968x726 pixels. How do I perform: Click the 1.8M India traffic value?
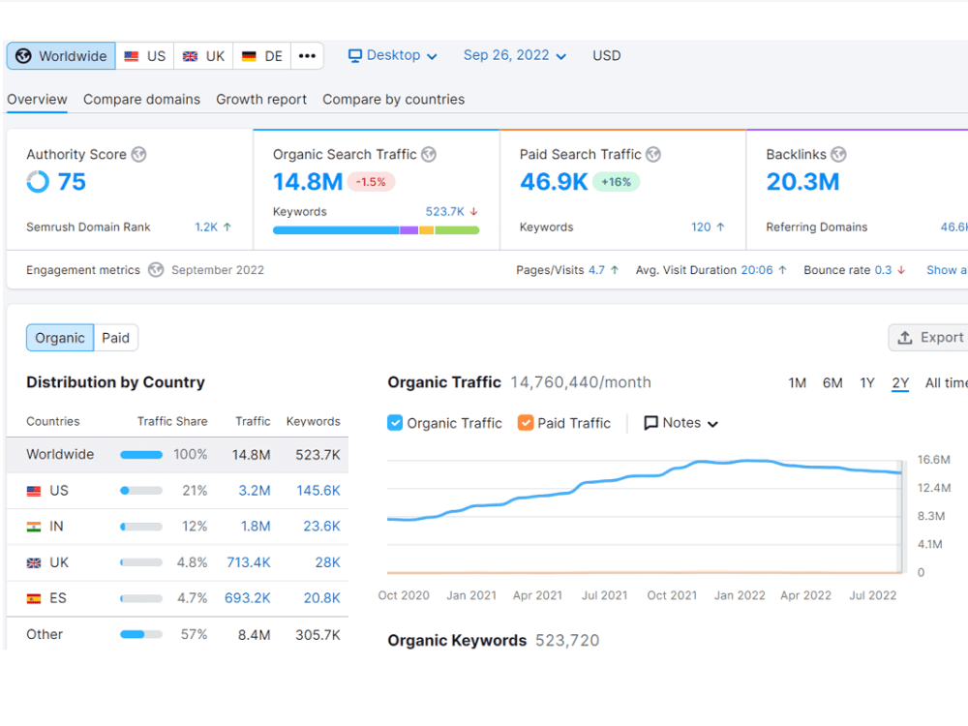255,527
